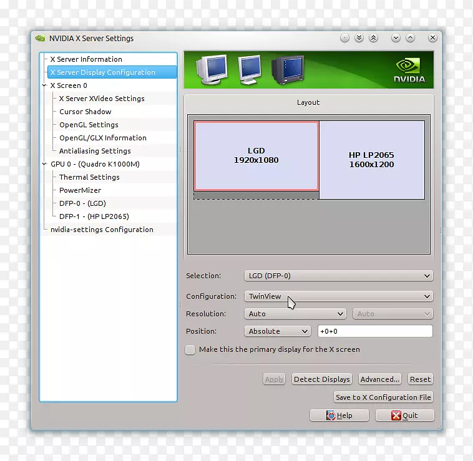The height and width of the screenshot is (461, 473).
Task: Click the Apply button
Action: (x=274, y=379)
